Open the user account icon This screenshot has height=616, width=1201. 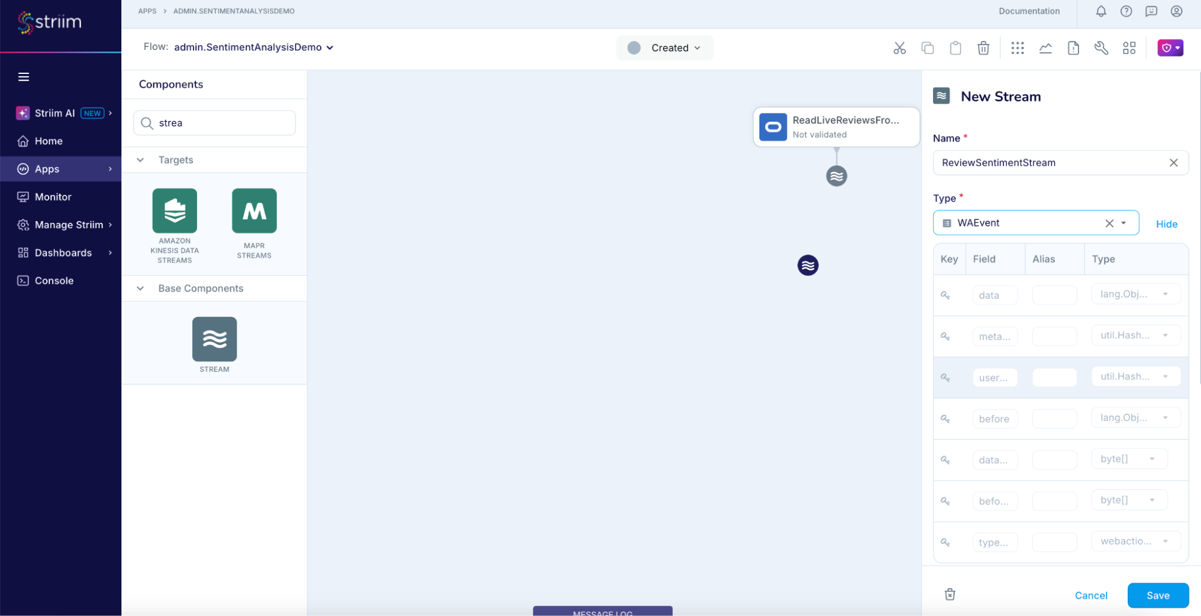click(x=1176, y=11)
